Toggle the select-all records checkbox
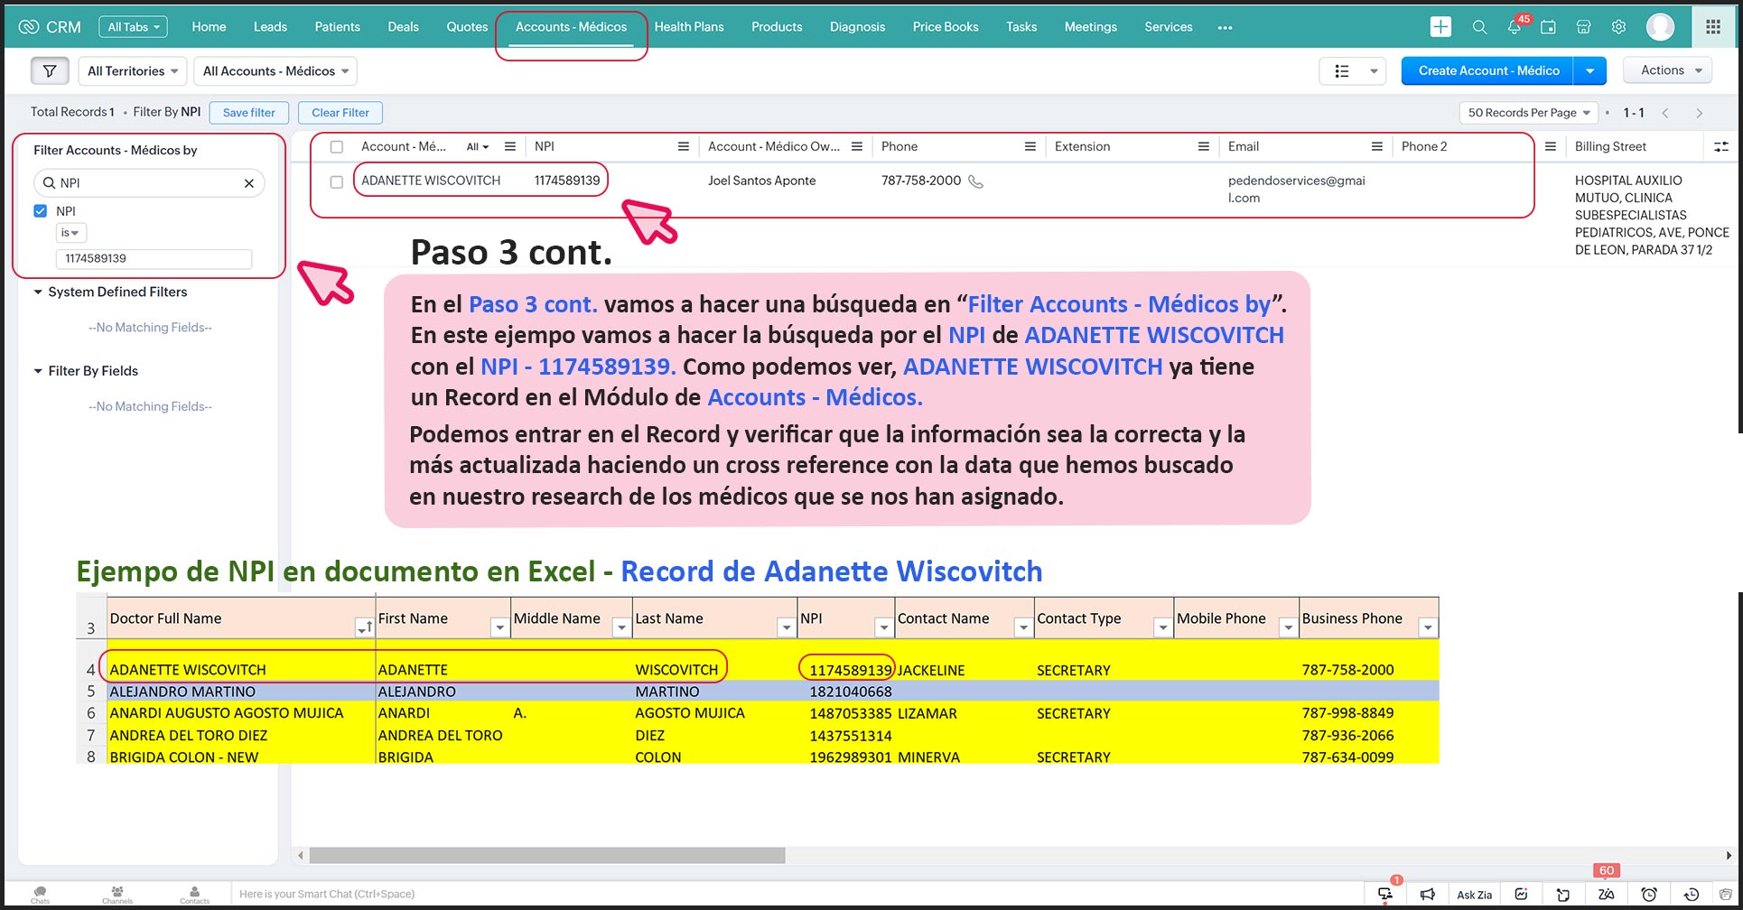 coord(337,147)
